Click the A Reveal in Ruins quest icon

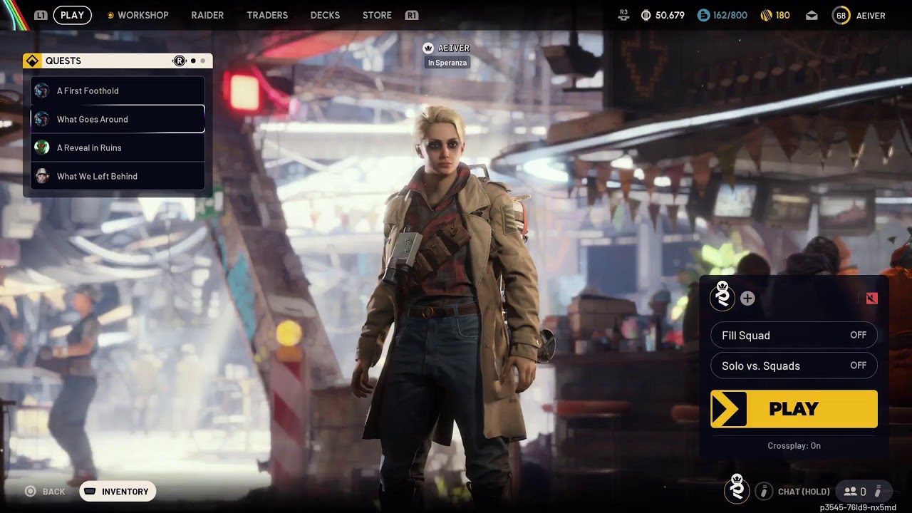coord(42,147)
